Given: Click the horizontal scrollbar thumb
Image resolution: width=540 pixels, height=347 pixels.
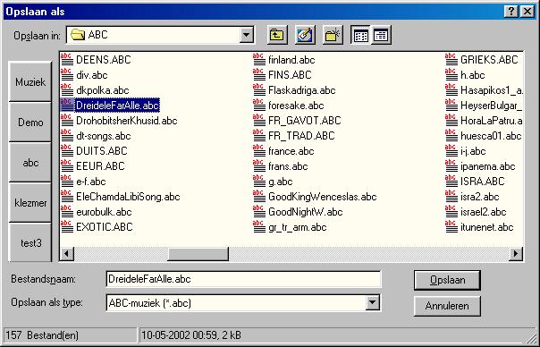Looking at the screenshot, I should pyautogui.click(x=198, y=254).
